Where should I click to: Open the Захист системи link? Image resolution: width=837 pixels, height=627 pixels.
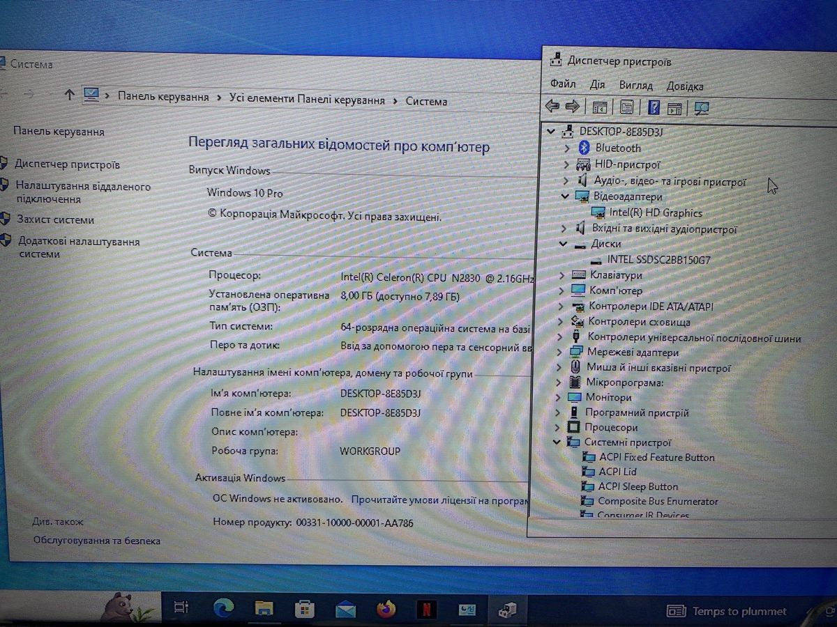point(55,219)
